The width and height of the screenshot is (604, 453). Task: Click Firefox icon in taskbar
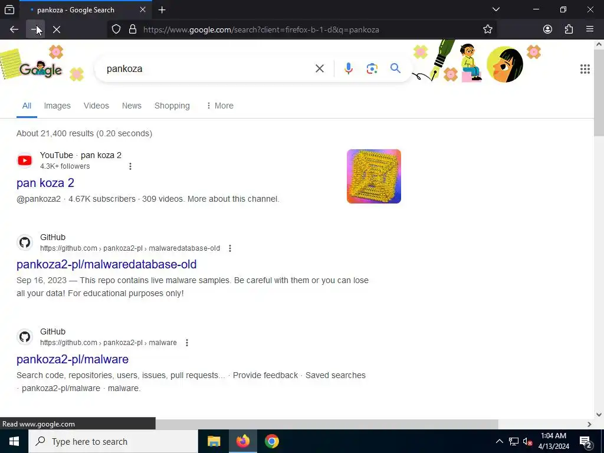click(x=242, y=441)
